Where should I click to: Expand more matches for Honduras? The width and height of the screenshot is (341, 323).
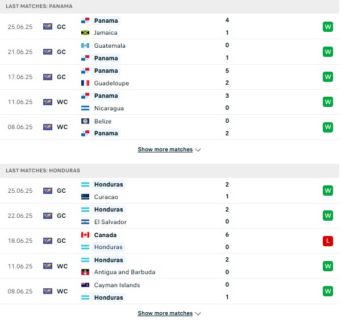[165, 313]
